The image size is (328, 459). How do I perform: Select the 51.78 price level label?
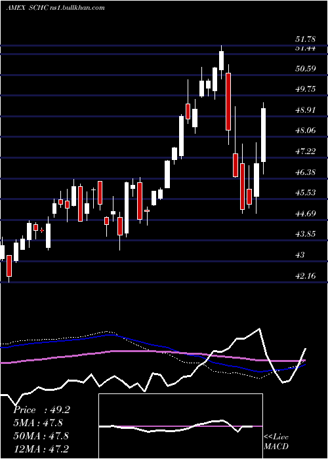(305, 39)
